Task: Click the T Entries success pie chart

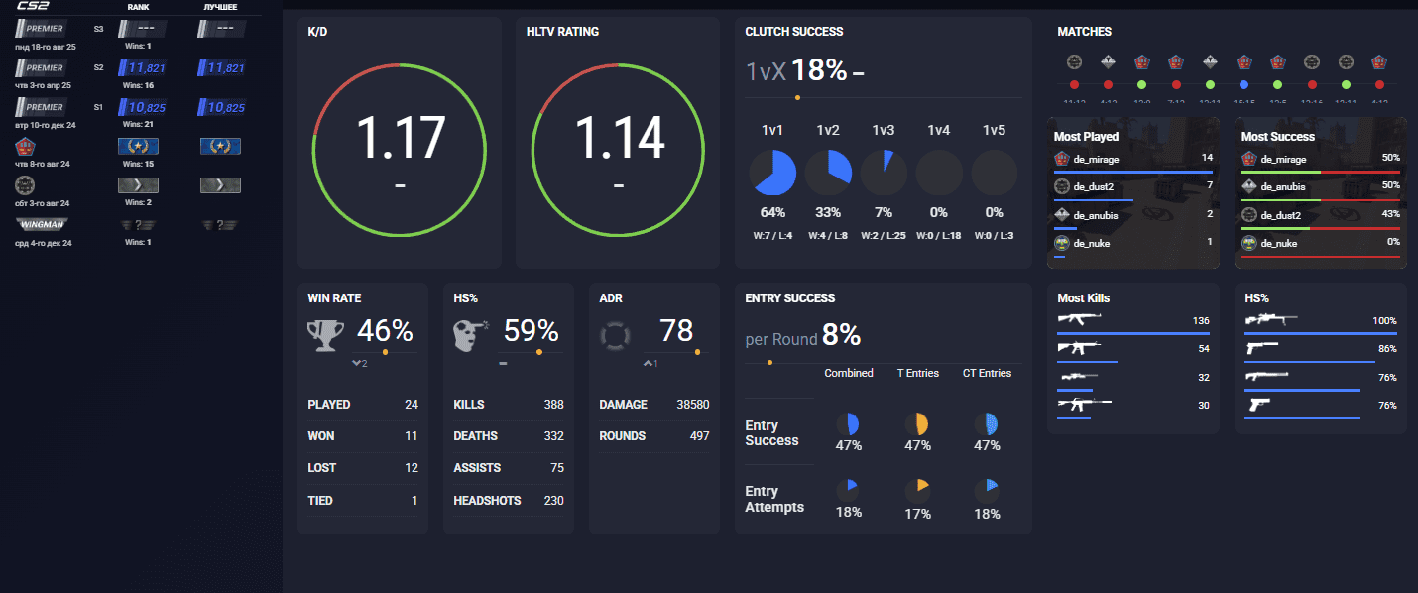Action: [917, 424]
